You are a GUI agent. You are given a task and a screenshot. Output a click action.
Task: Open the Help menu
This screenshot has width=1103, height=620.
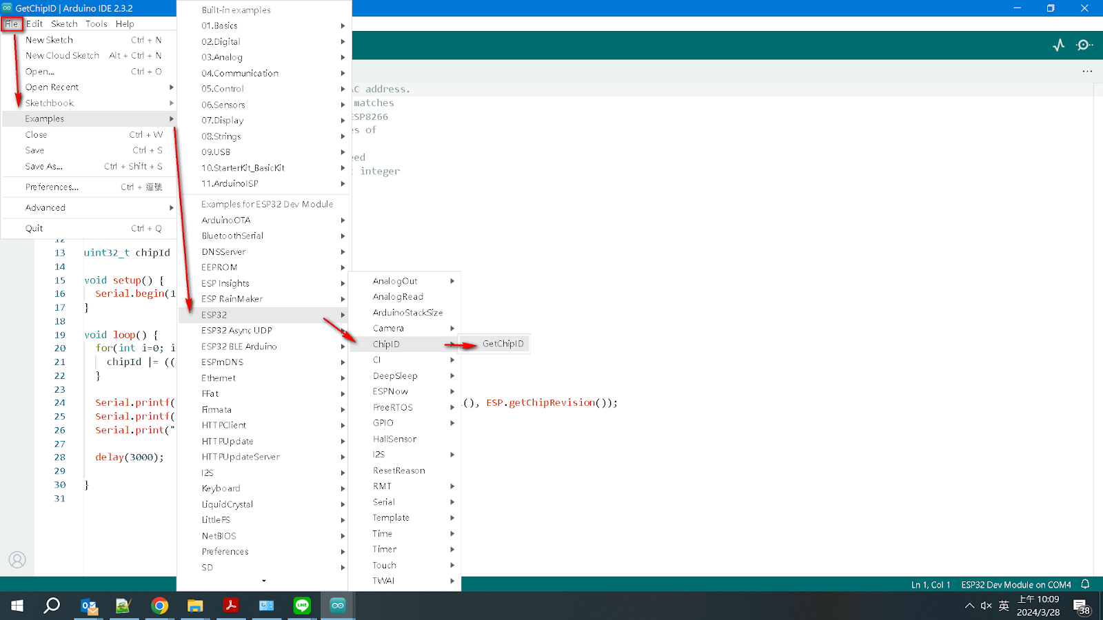[x=125, y=23]
